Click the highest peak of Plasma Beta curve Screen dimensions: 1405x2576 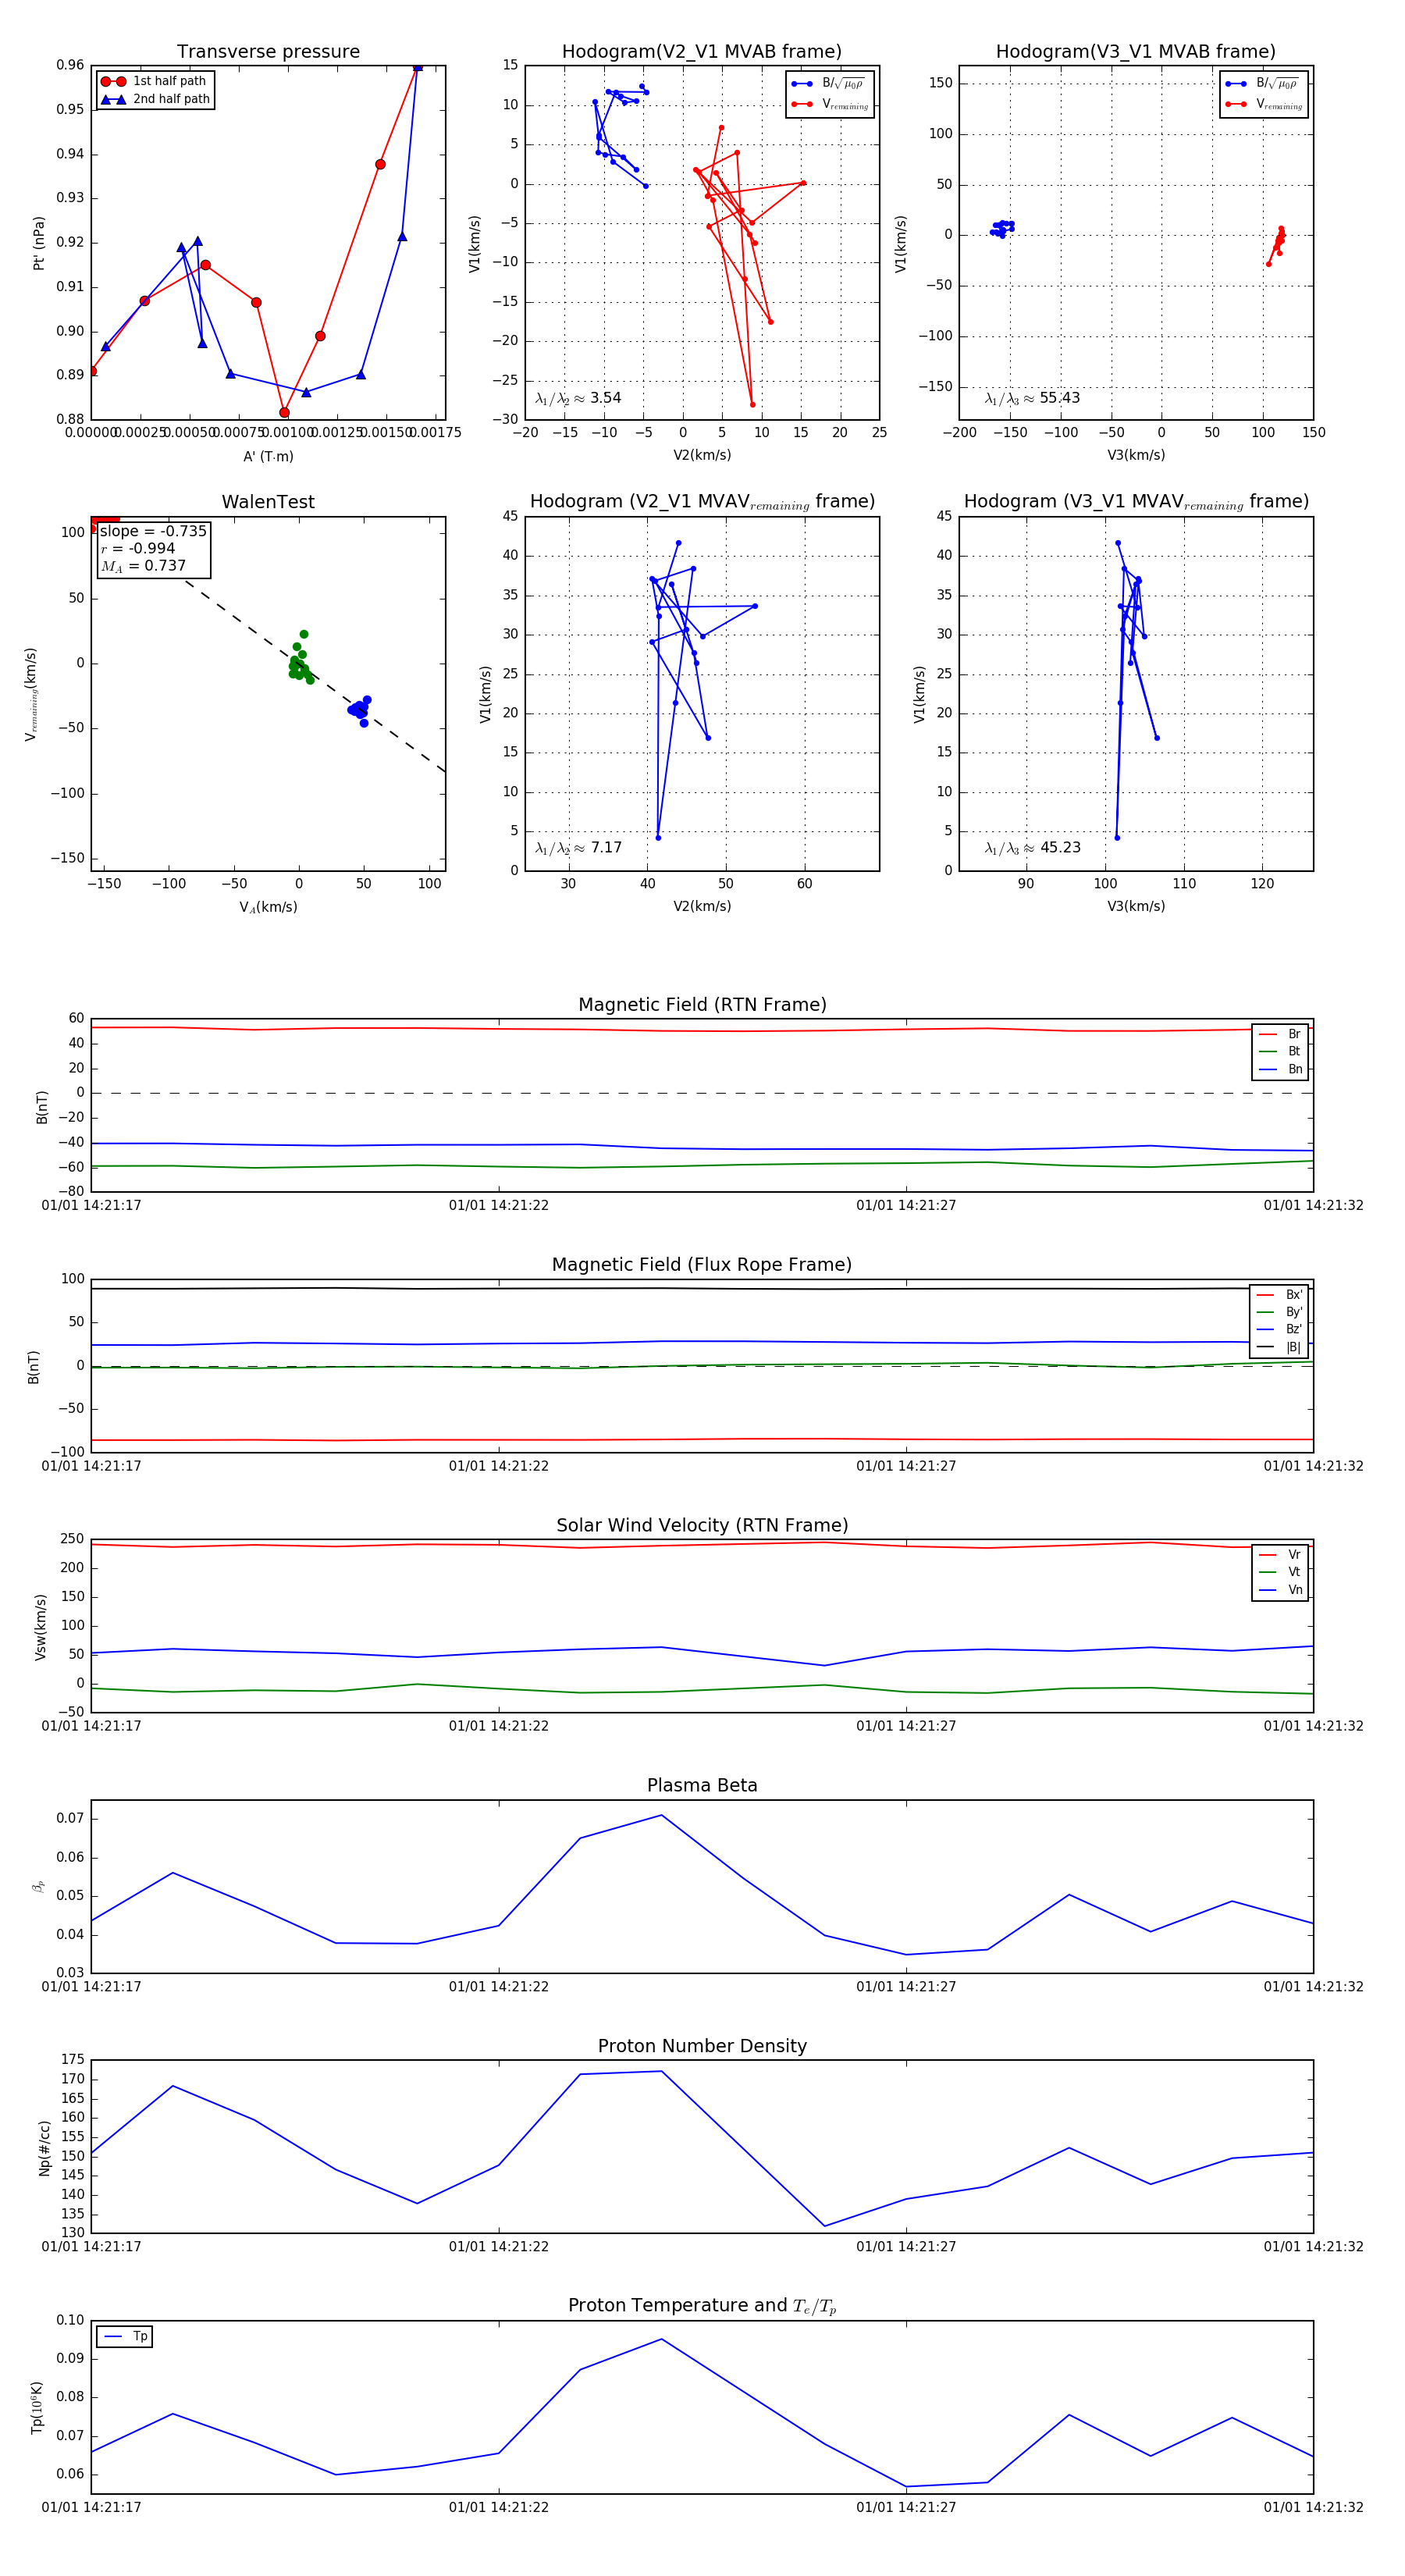point(661,1815)
